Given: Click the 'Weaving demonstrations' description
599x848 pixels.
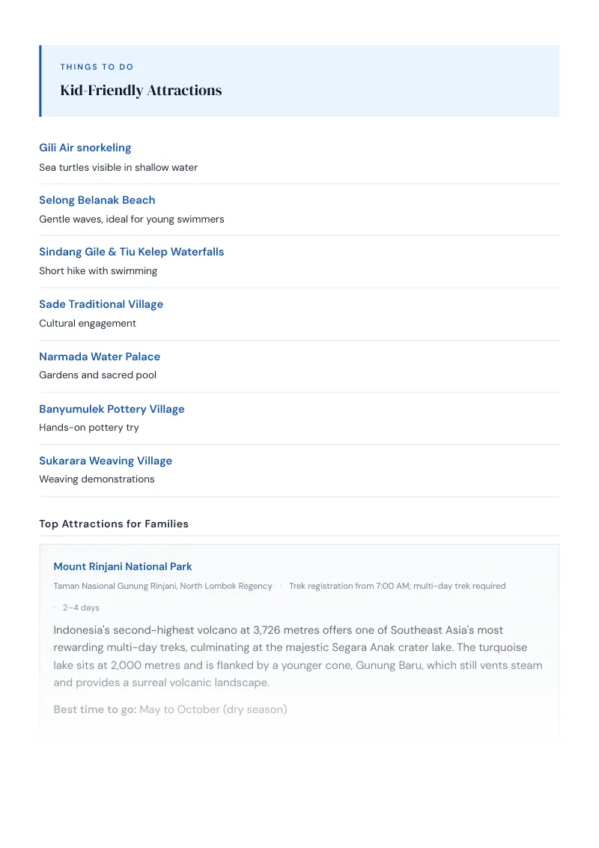Looking at the screenshot, I should (97, 479).
